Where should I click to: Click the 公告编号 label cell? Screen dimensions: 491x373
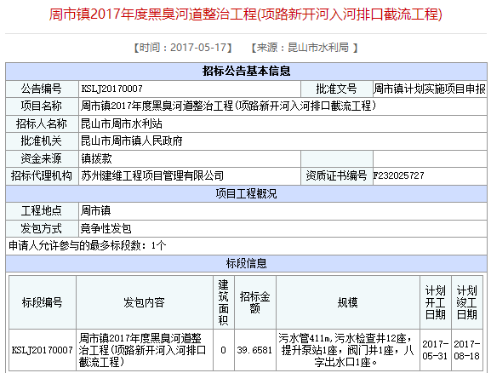pyautogui.click(x=42, y=89)
